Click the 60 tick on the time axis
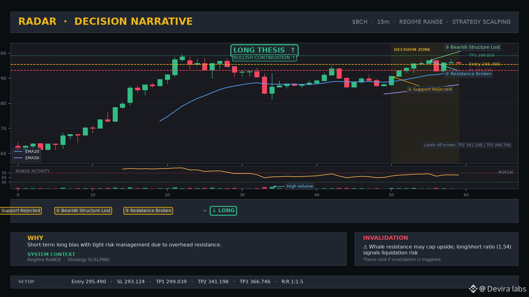Screen dimensions: 529x297 pyautogui.click(x=466, y=195)
